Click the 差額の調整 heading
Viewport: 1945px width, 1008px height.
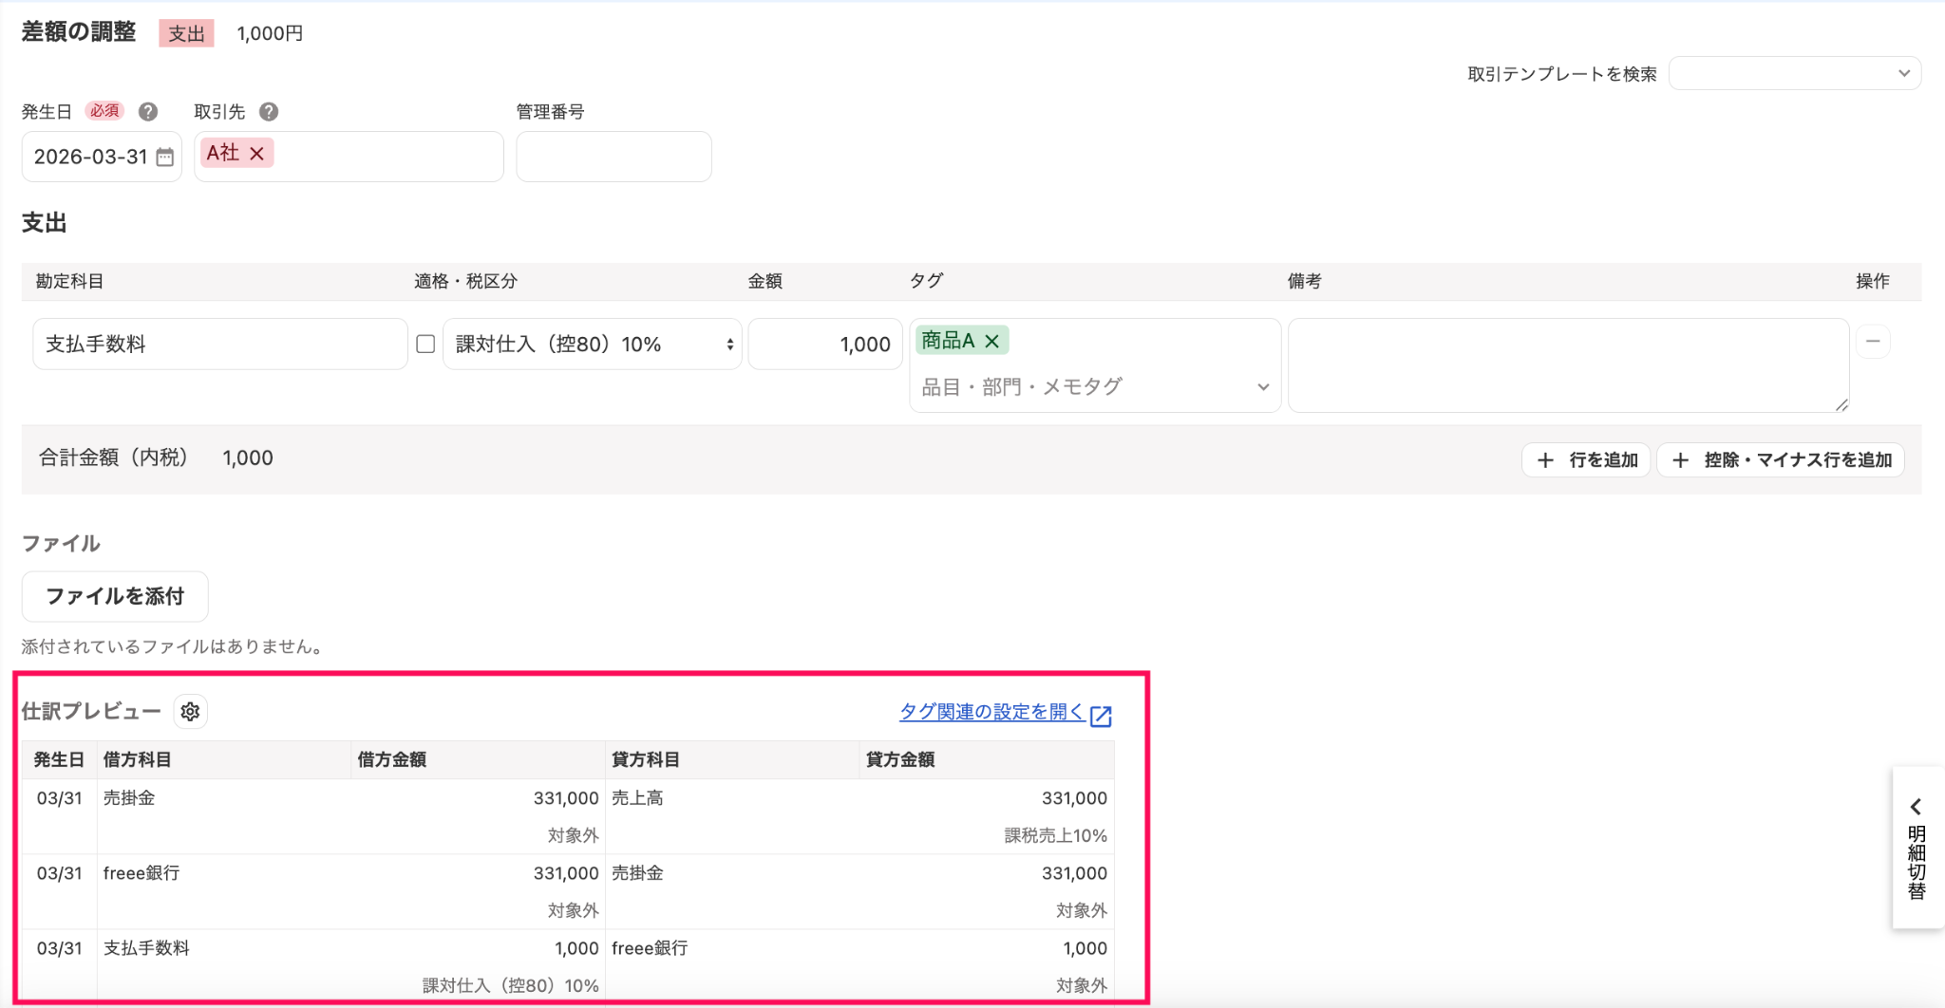pyautogui.click(x=79, y=32)
